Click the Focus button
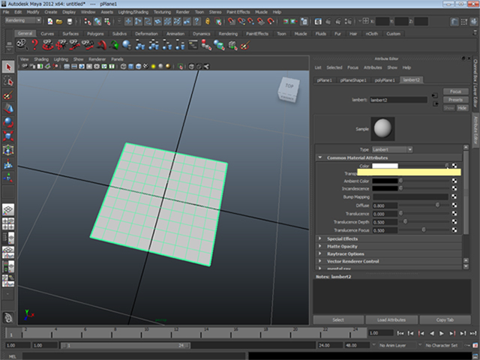Image resolution: width=480 pixels, height=360 pixels. click(455, 91)
